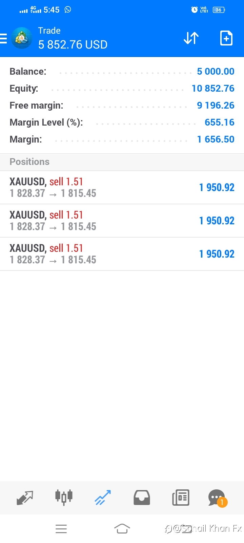Open the hamburger side menu
This screenshot has width=244, height=543.
point(4,38)
